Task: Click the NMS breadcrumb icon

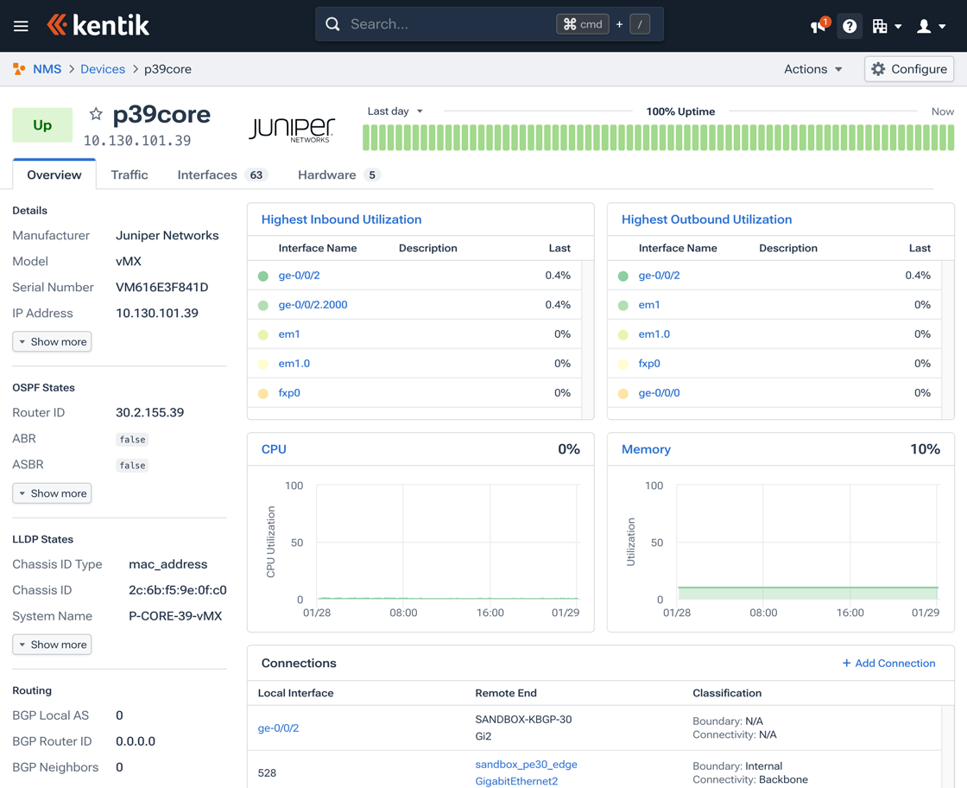Action: [19, 69]
